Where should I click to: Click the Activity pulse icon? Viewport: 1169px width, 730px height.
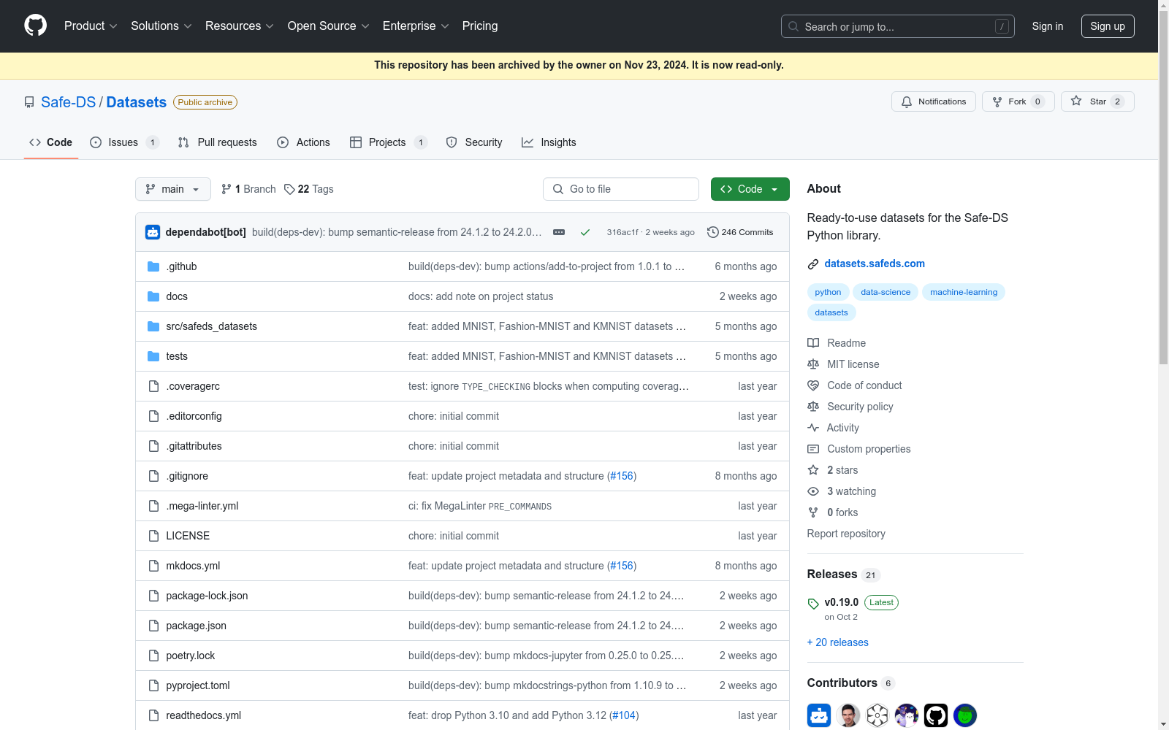click(813, 428)
